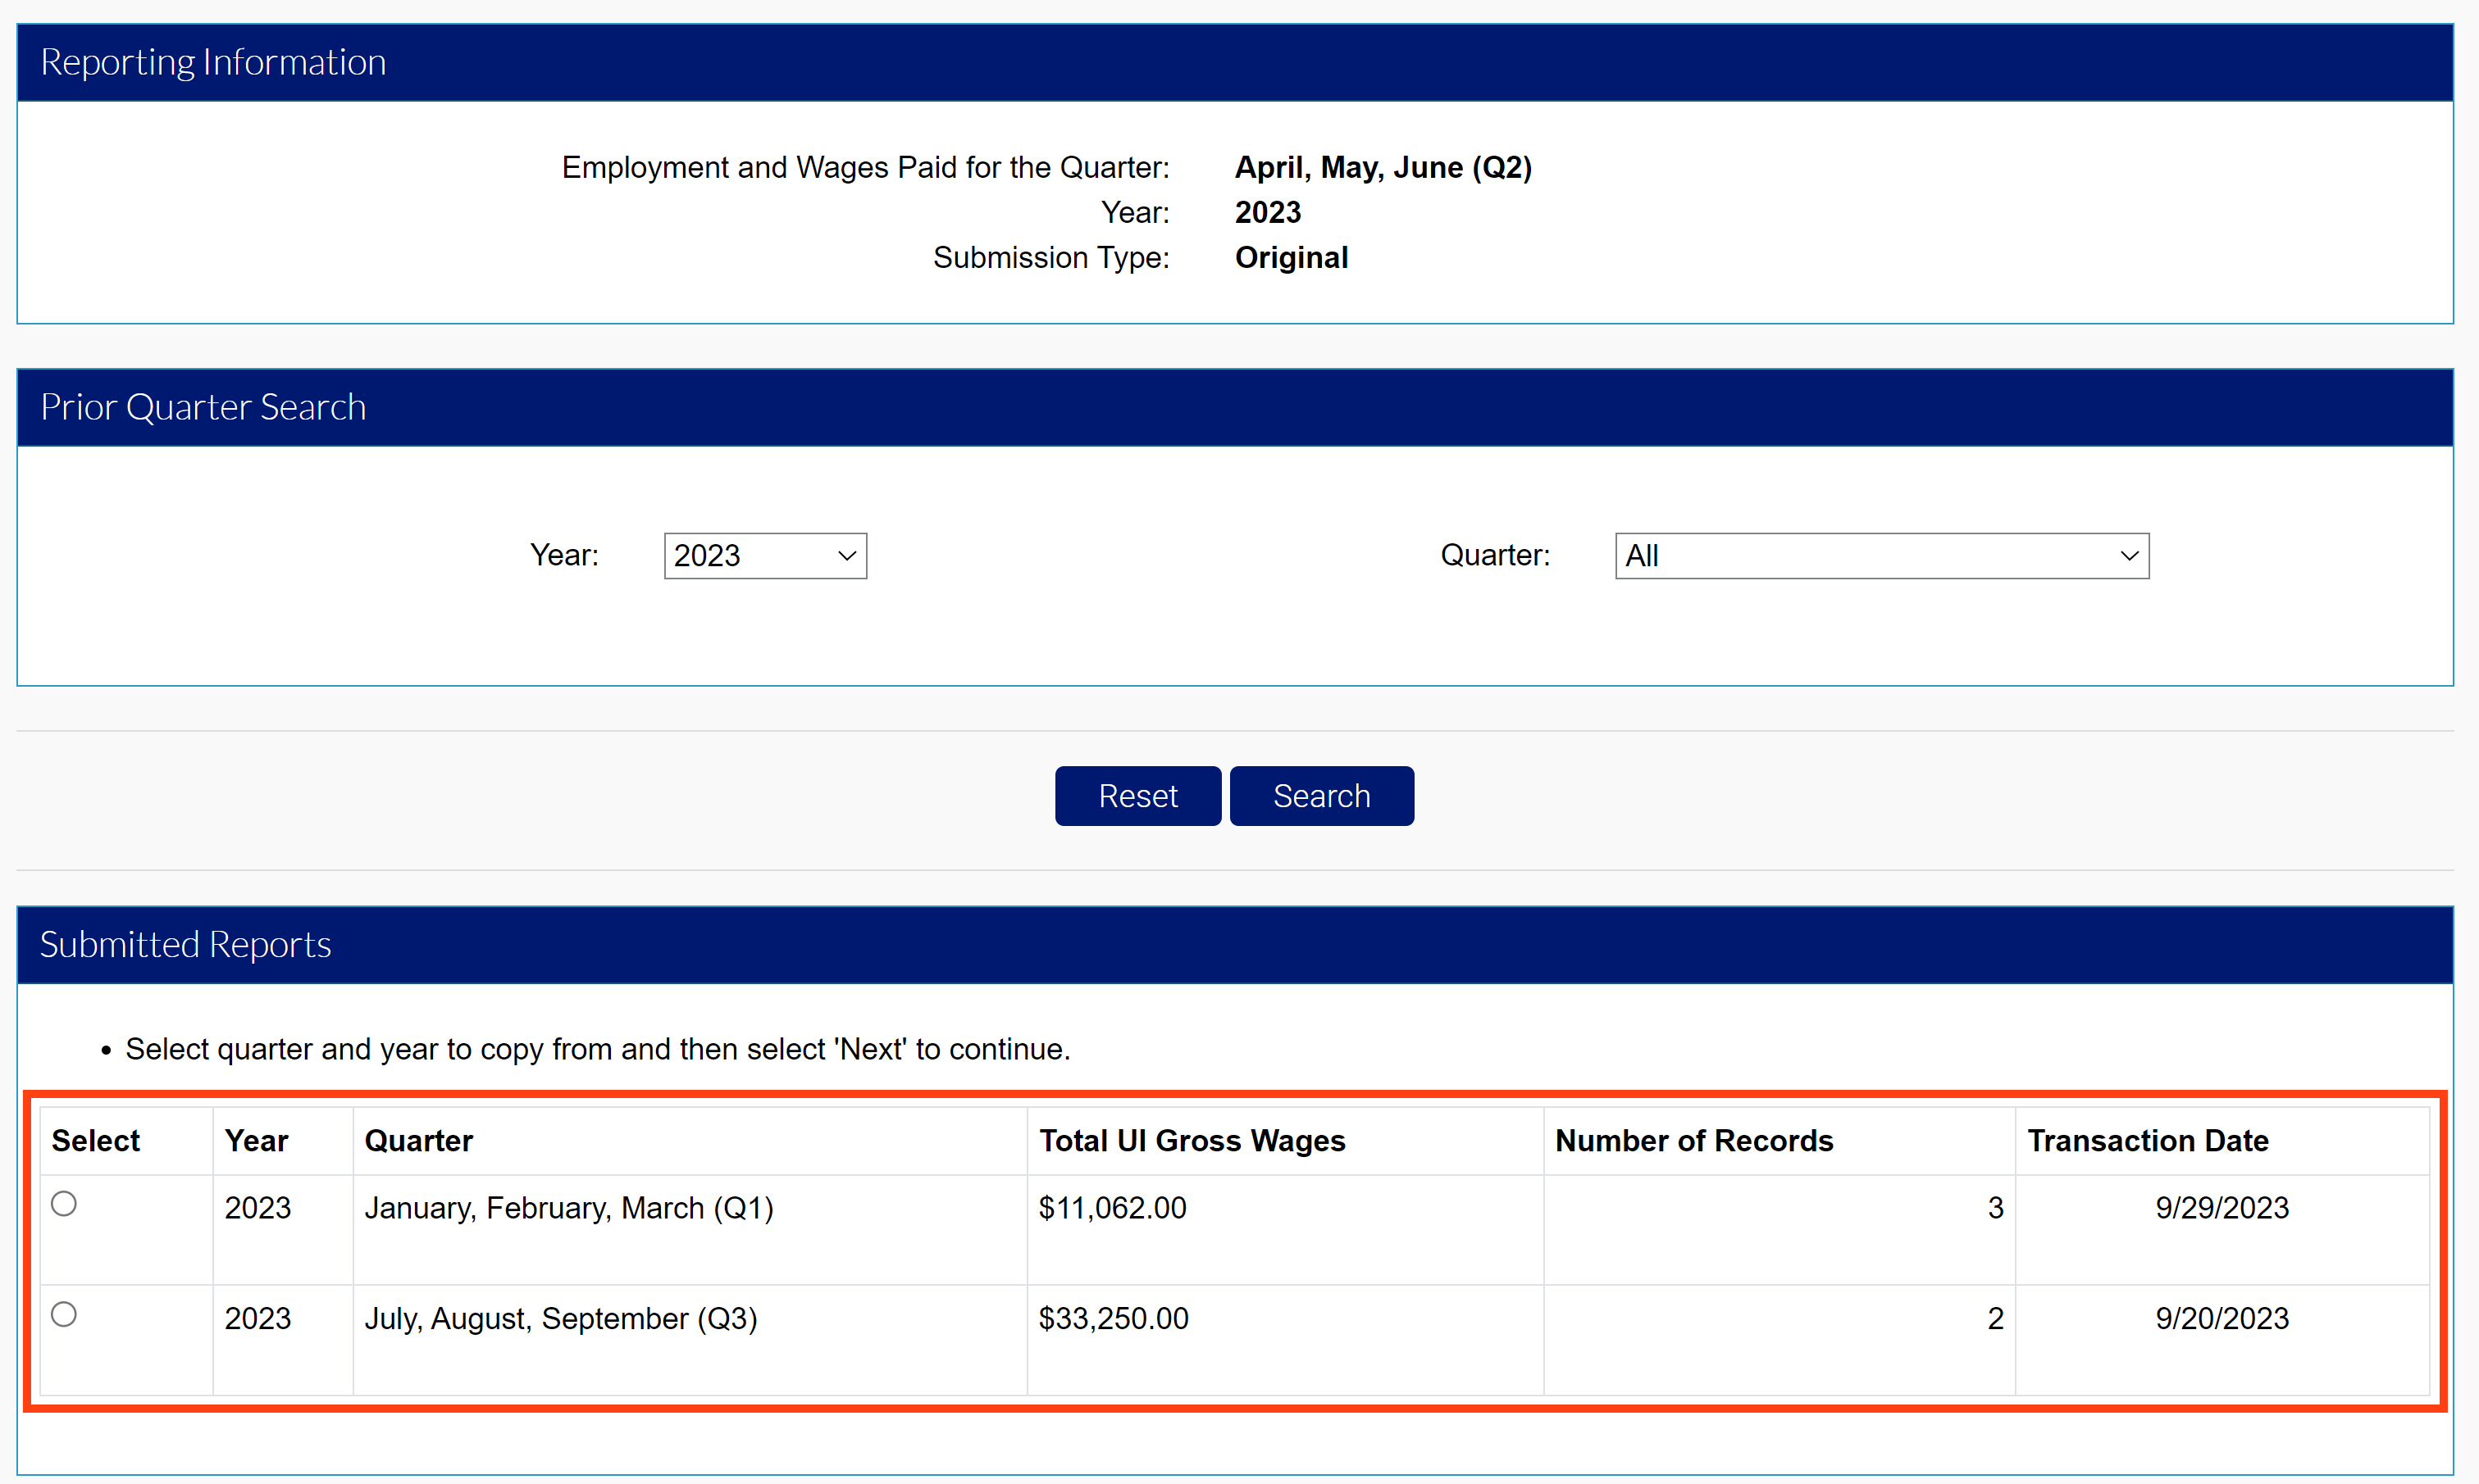The image size is (2479, 1484).
Task: Click the chevron on the Year selector
Action: 845,555
